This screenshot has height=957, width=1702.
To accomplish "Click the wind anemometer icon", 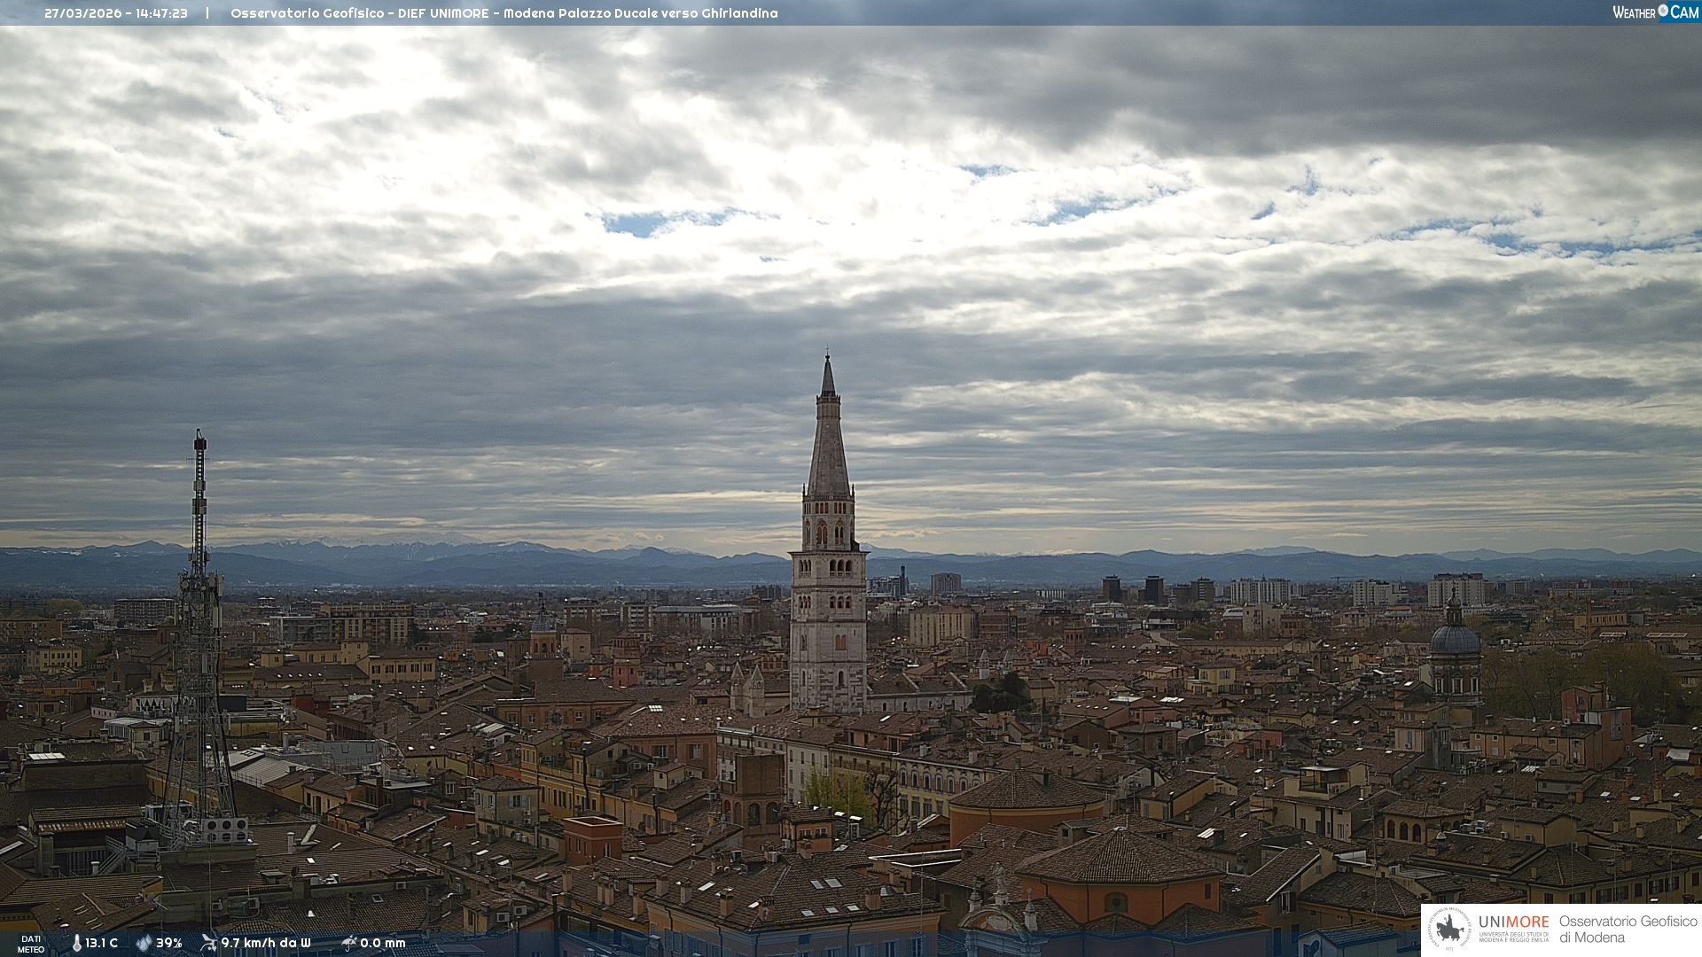I will (208, 943).
